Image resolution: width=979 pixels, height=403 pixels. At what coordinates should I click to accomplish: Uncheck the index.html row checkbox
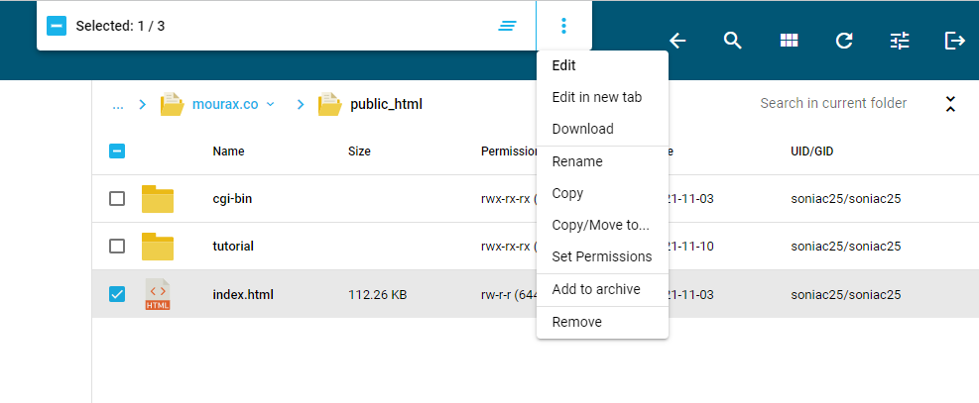[x=117, y=294]
